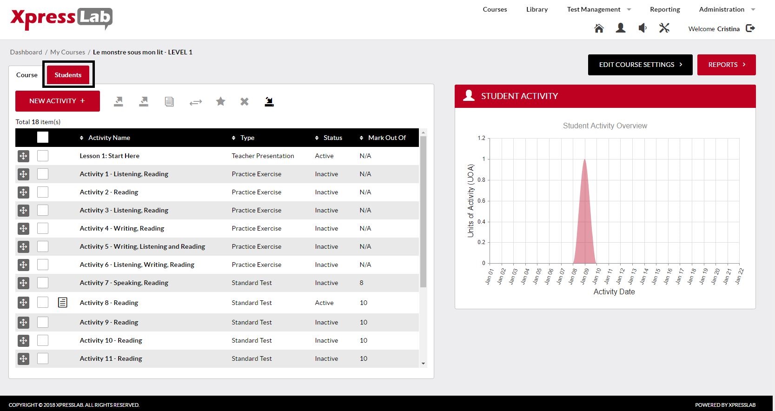Click the delete X toolbar icon
The height and width of the screenshot is (411, 775).
245,101
